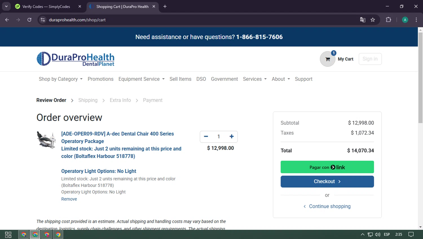Viewport: 423px width, 239px height.
Task: Select the Shipping breadcrumb step
Action: pyautogui.click(x=88, y=100)
